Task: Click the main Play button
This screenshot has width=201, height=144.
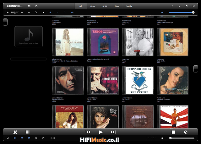Action: (101, 132)
